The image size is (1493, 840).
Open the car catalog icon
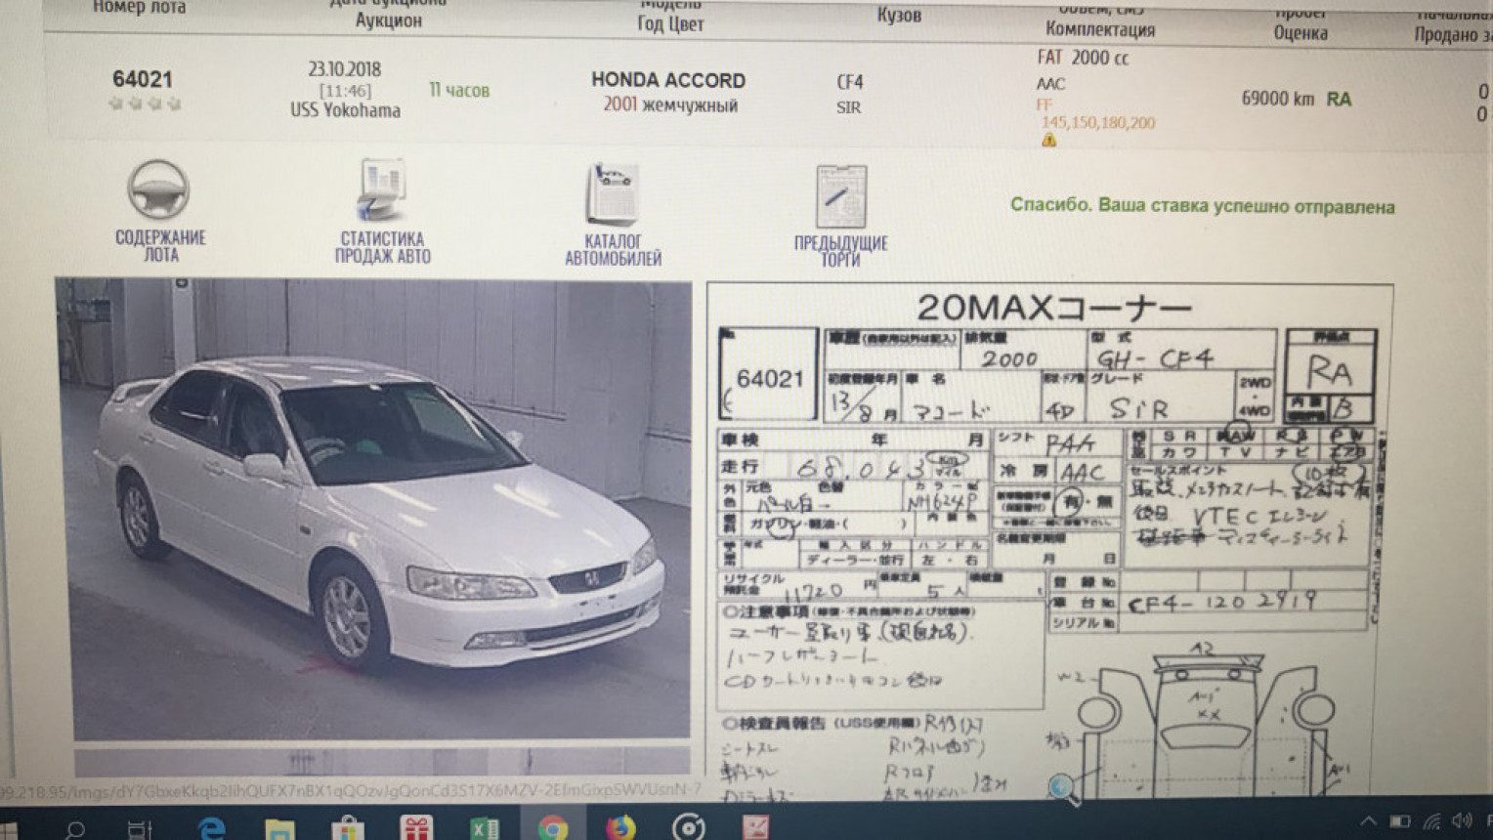(613, 194)
